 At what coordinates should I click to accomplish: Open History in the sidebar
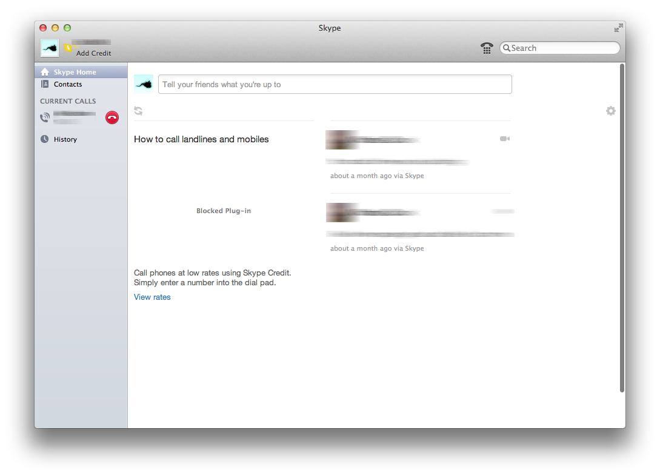click(81, 139)
